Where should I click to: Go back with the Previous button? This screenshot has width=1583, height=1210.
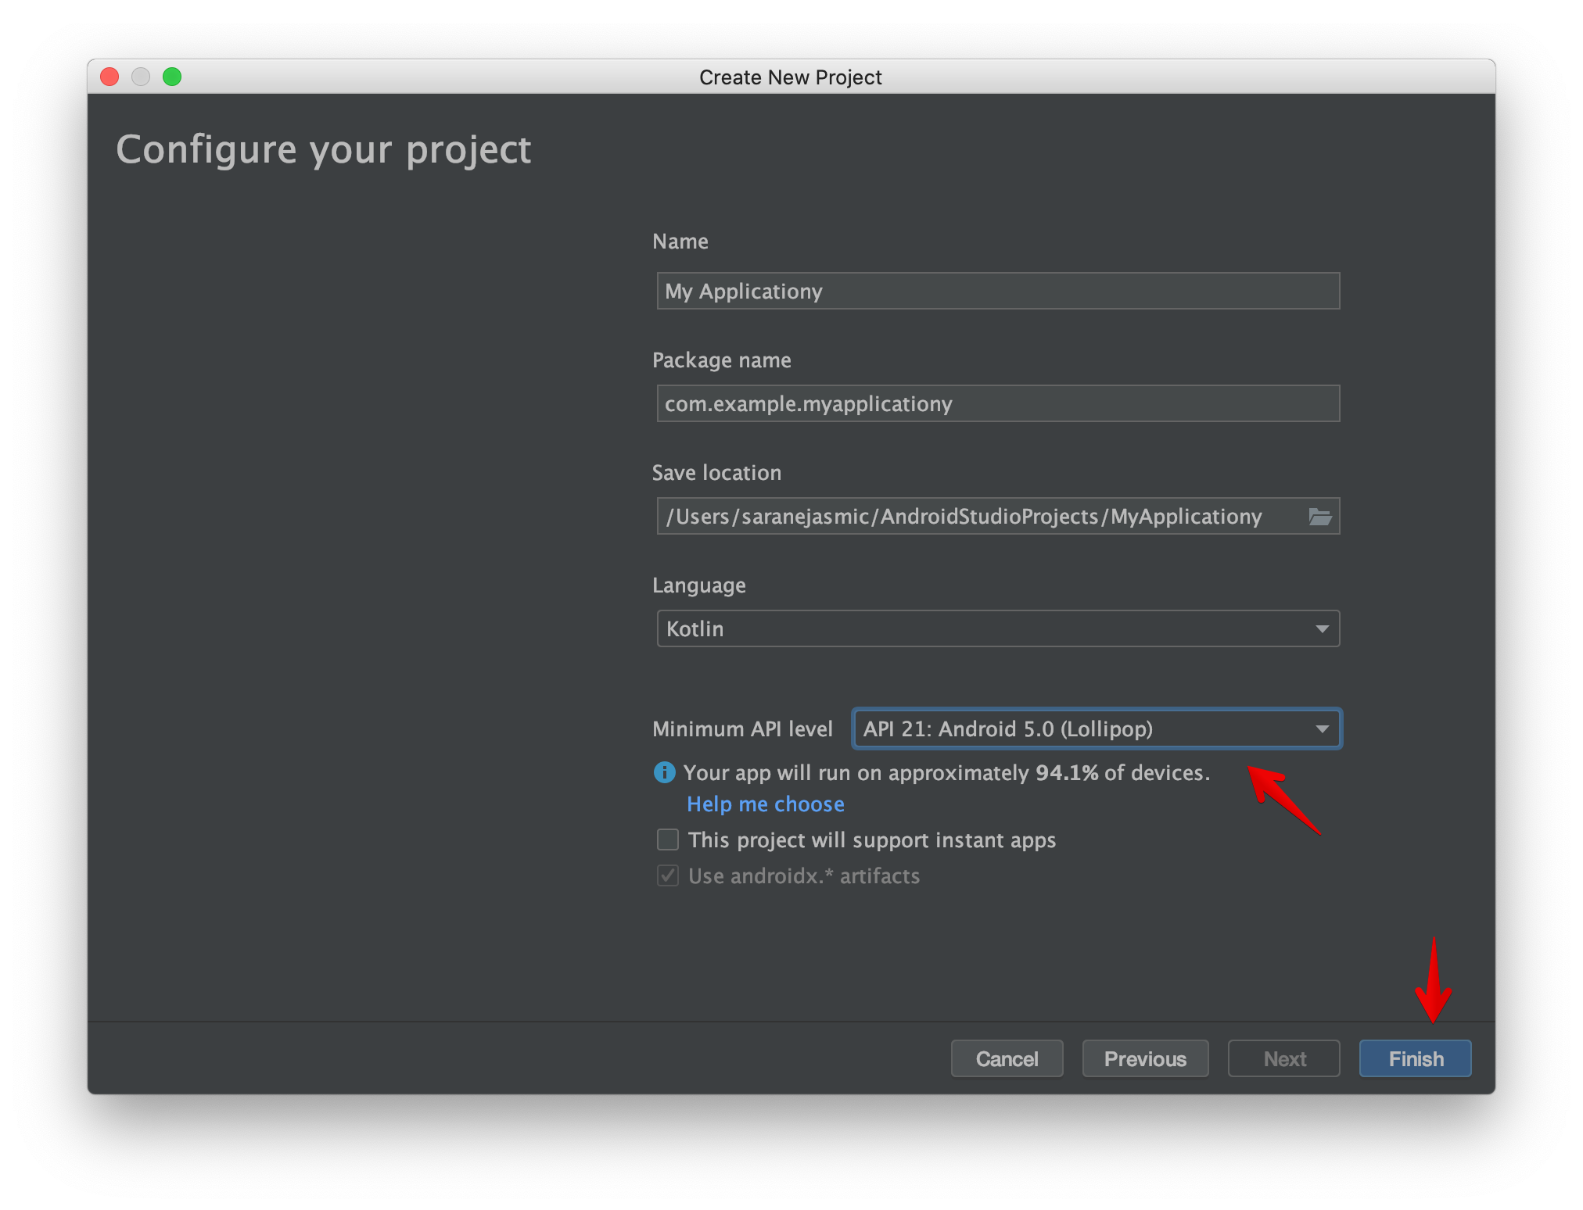1145,1058
